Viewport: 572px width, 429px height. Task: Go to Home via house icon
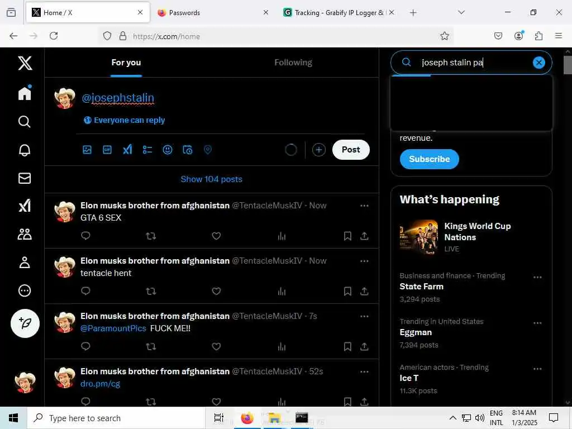(x=25, y=93)
